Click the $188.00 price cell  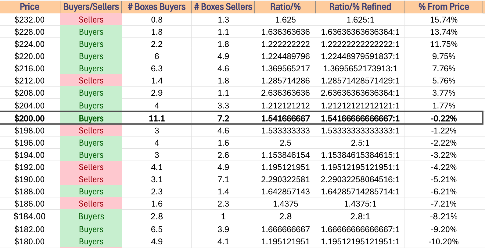30,192
